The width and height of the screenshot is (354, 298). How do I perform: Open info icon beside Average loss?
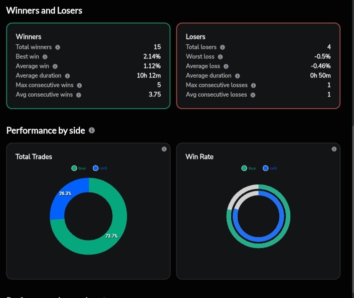point(226,66)
